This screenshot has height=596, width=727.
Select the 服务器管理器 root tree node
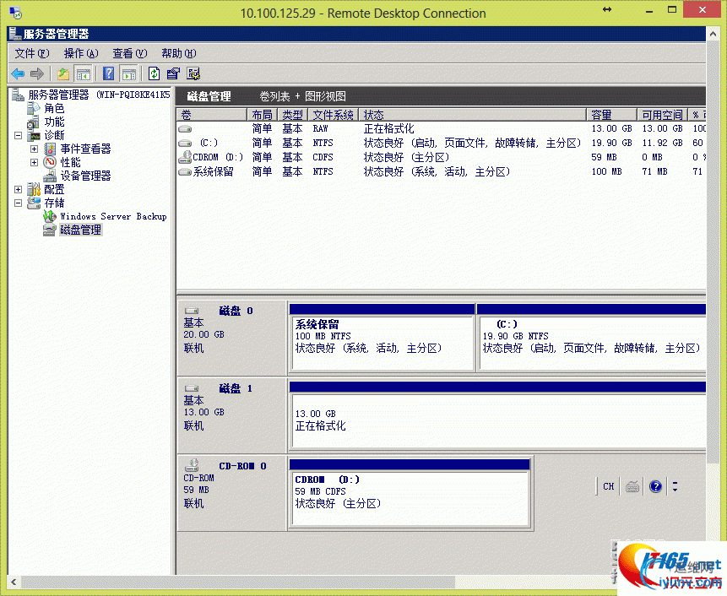[x=100, y=95]
